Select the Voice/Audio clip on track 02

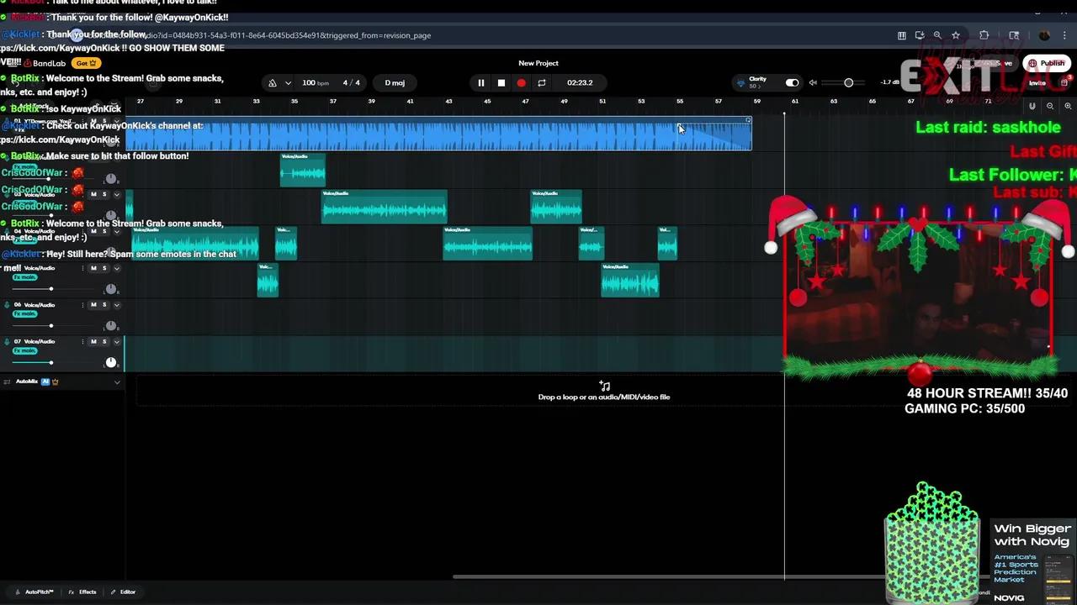[302, 171]
